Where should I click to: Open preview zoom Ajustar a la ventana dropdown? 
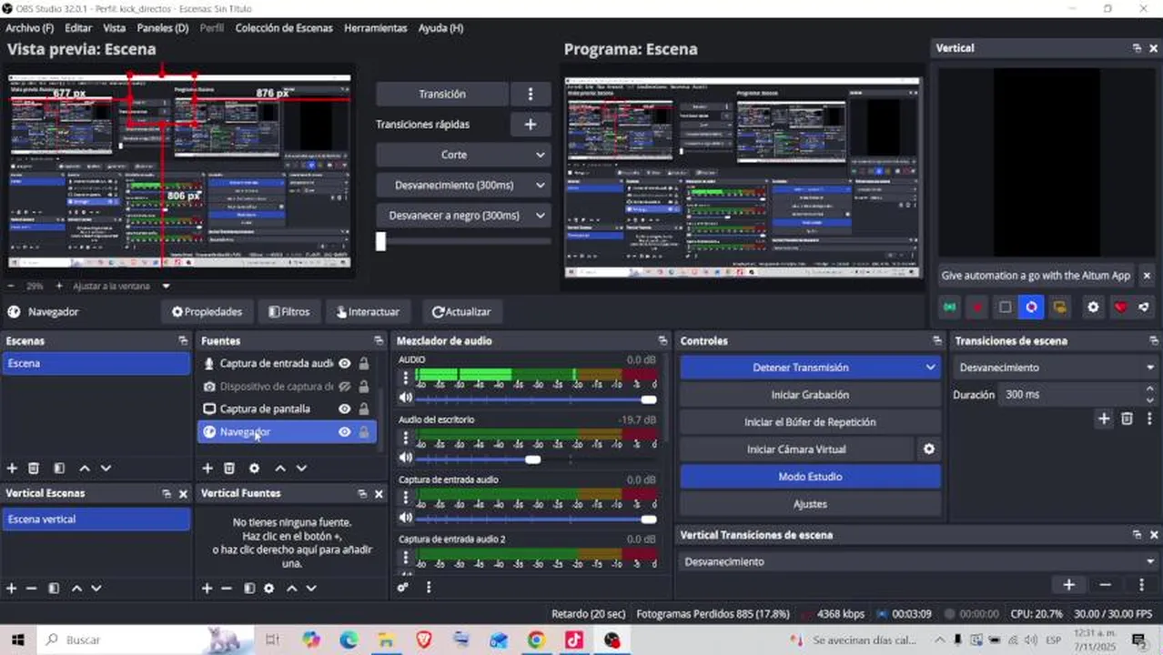(x=121, y=286)
